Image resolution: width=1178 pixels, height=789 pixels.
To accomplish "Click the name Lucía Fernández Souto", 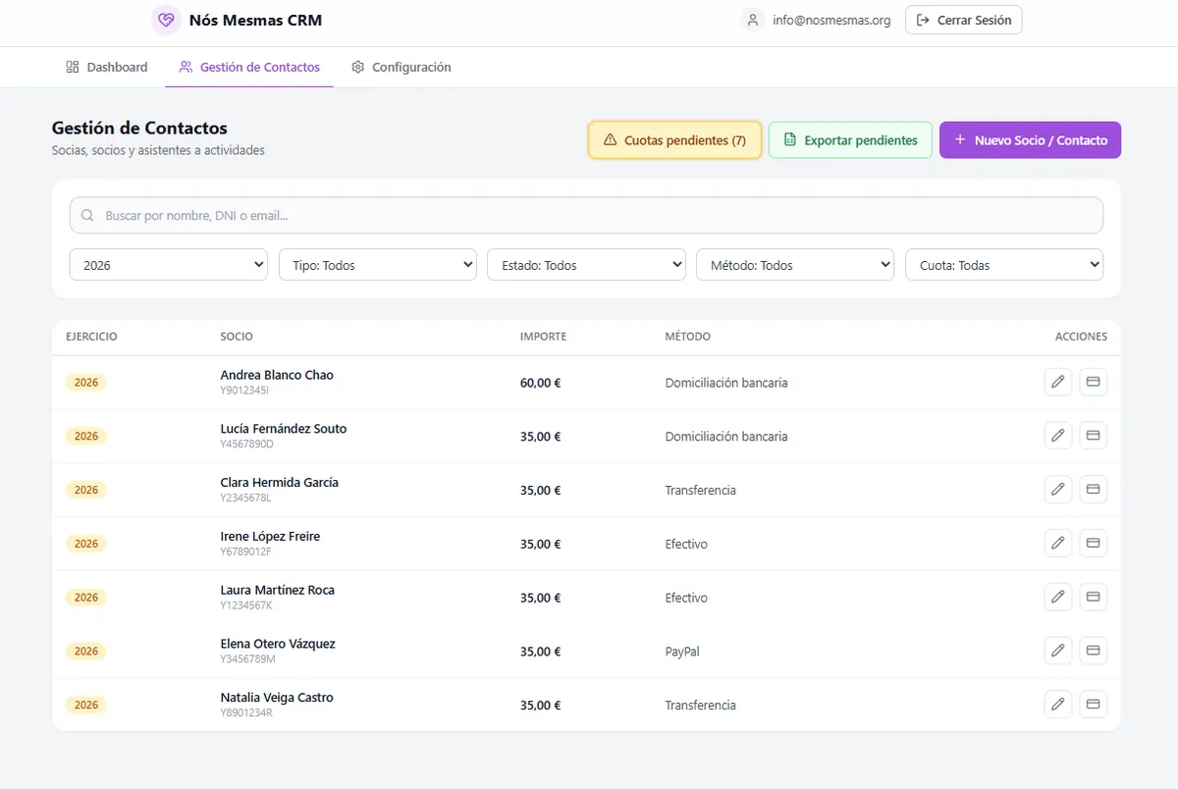I will (284, 429).
